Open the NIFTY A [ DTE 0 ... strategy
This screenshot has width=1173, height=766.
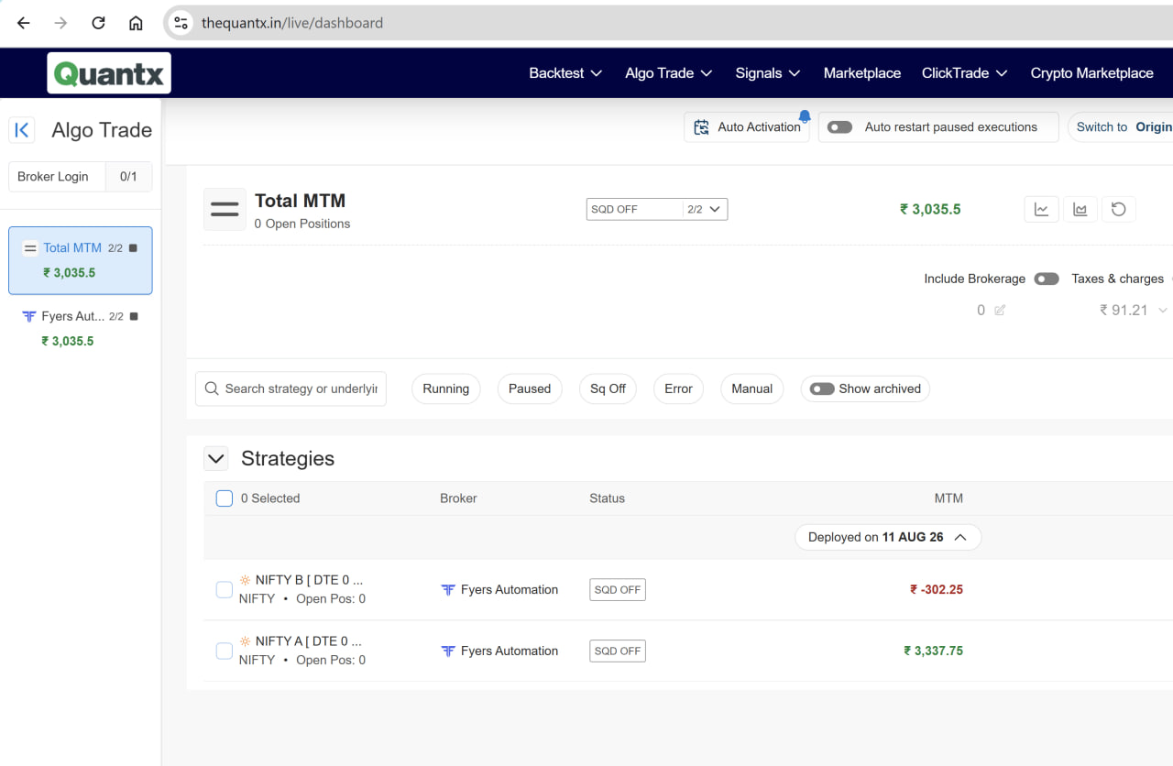point(310,641)
